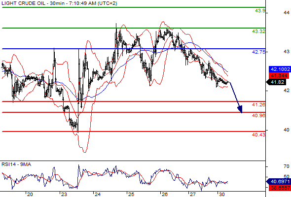Select the date 23 marker on time axis

coord(64,195)
